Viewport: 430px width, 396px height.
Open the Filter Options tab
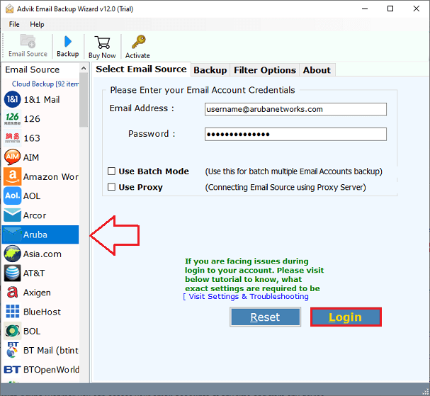tap(265, 70)
